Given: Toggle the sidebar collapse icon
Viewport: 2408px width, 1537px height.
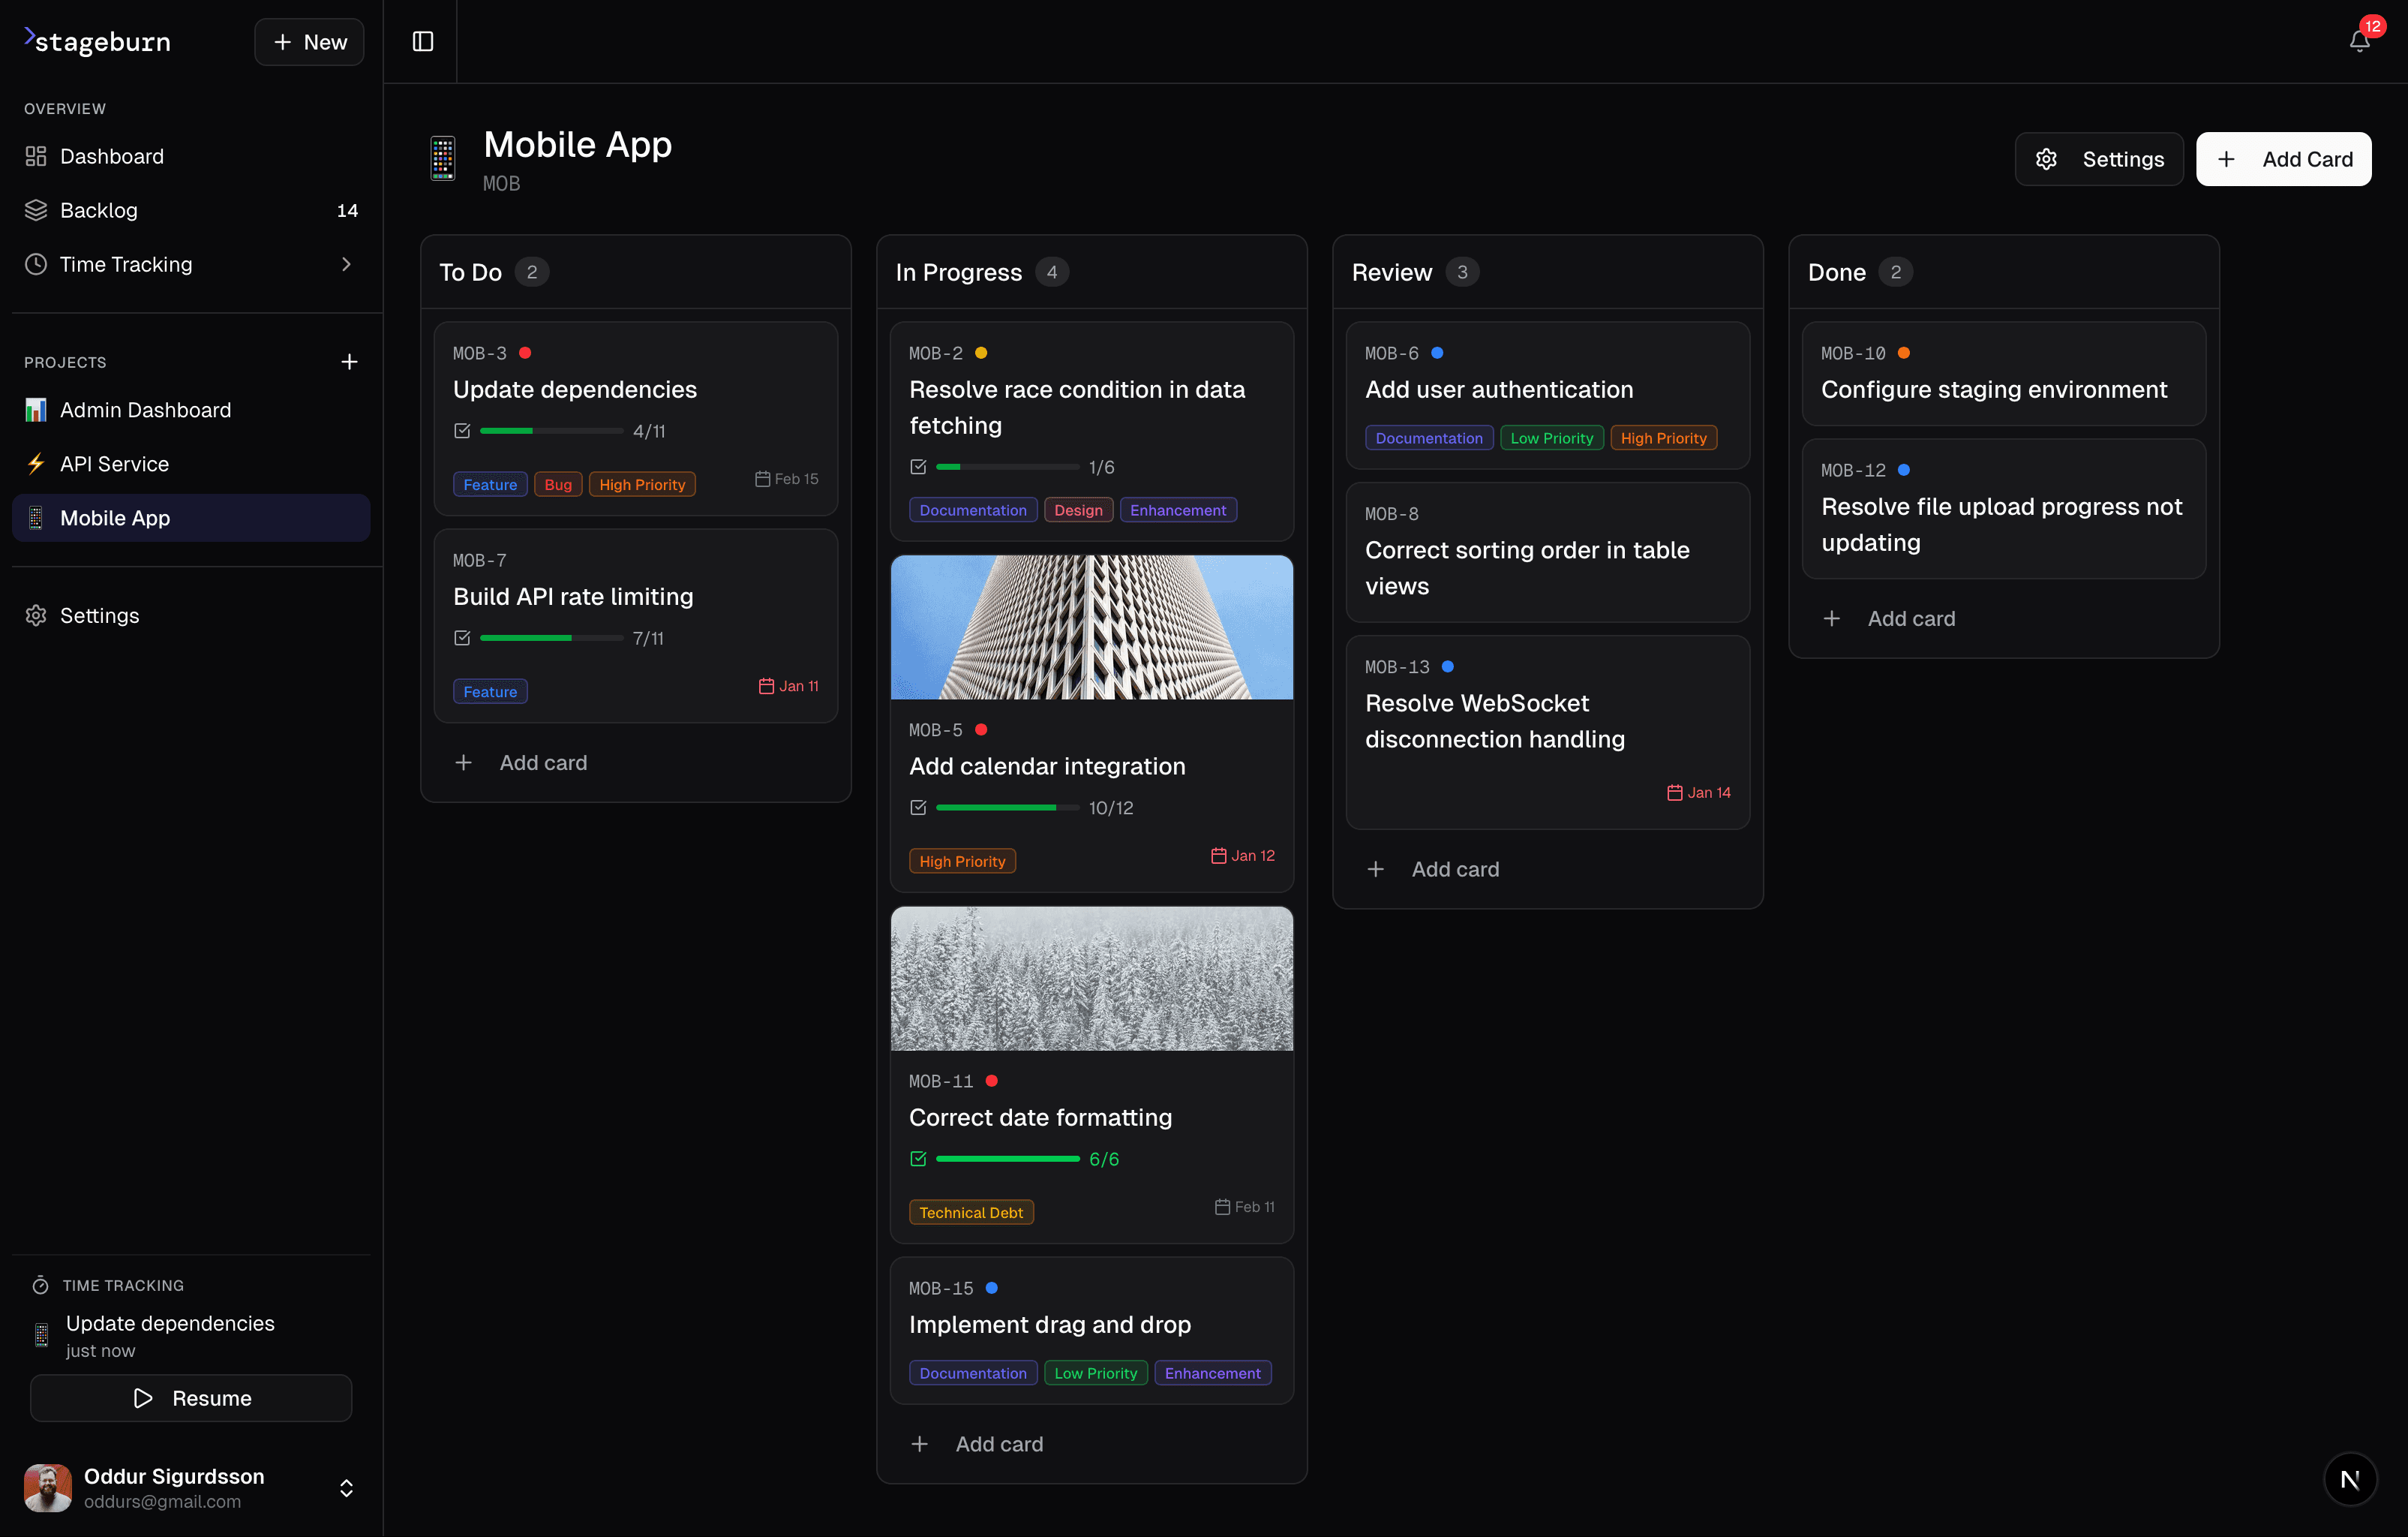Looking at the screenshot, I should (421, 41).
